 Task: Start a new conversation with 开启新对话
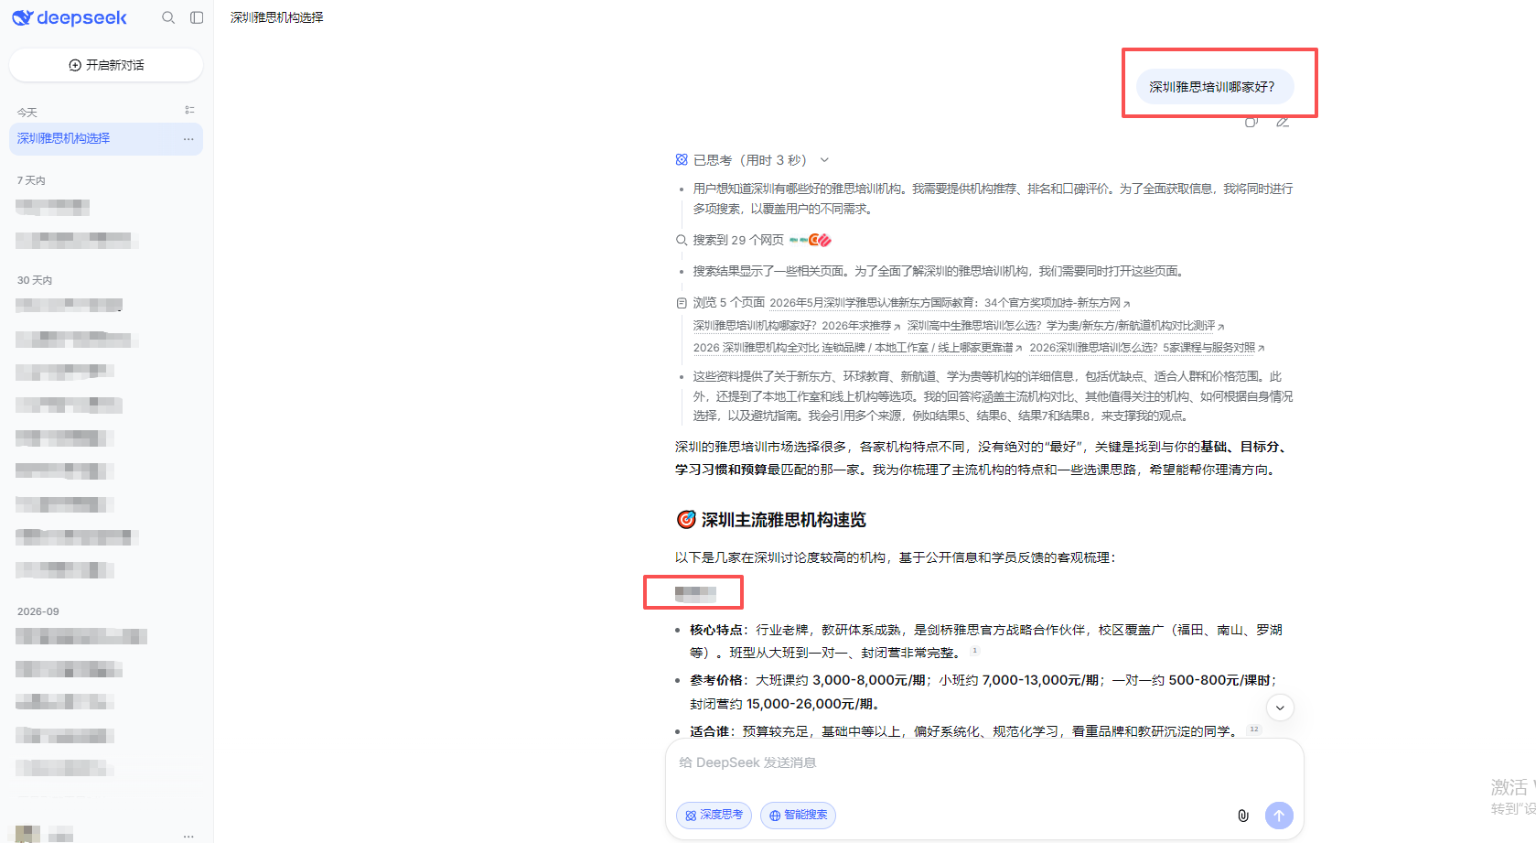106,65
